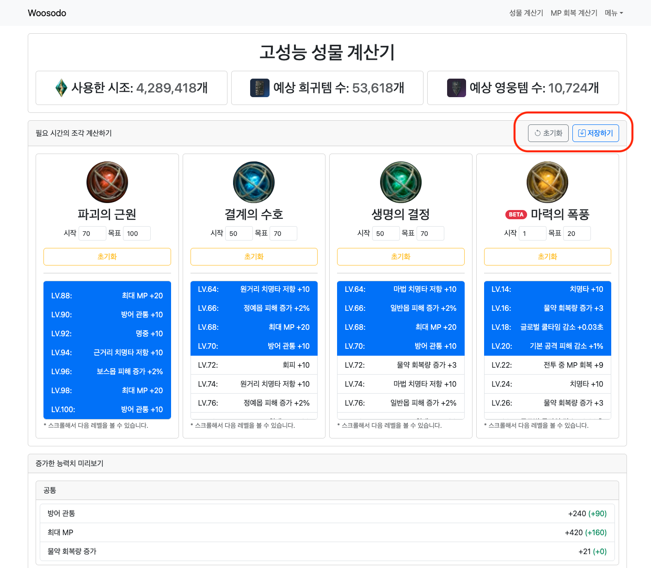Select 결계의 수호 LV.64 원거리 치명타 저항 row
The height and width of the screenshot is (568, 651).
coord(254,290)
